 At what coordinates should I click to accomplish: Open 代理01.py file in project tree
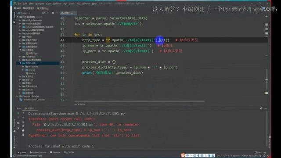(32, 54)
